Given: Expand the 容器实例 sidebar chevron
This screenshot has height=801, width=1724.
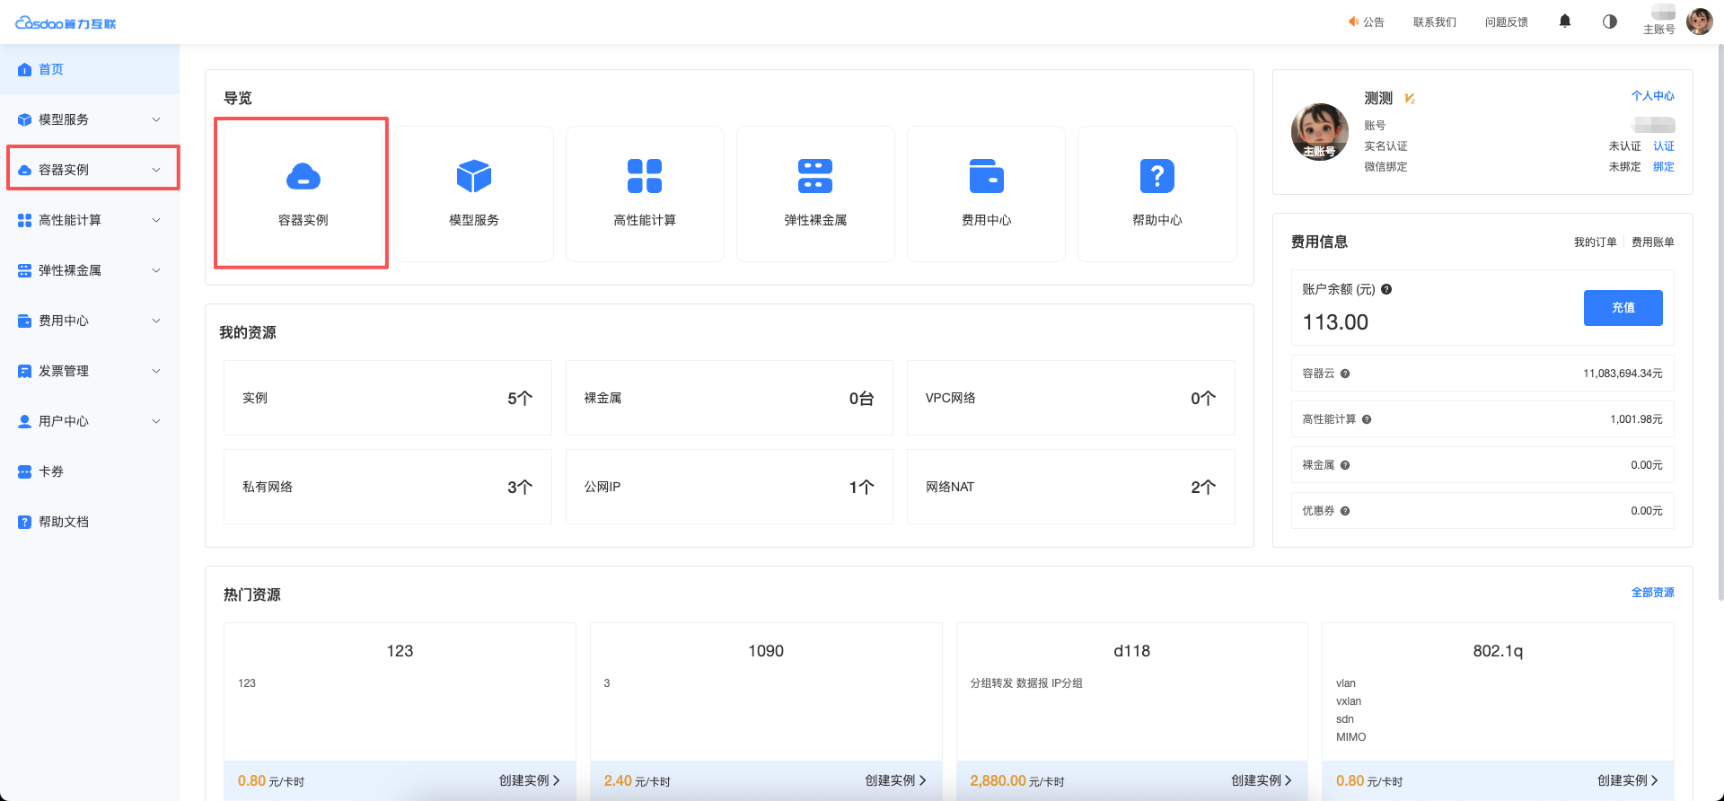Looking at the screenshot, I should click(156, 170).
